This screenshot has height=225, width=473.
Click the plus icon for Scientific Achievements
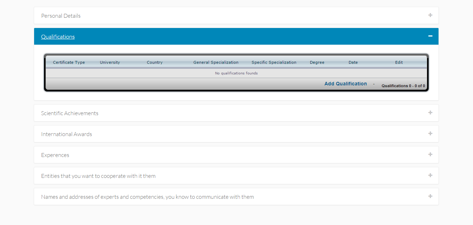tap(430, 113)
